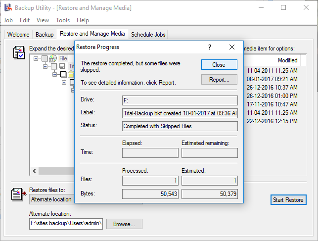Click the Status field Completed with Skipped Files
318x241 pixels.
coord(180,126)
